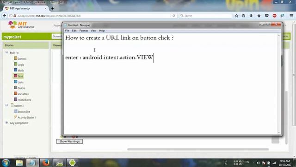Close the MIT App Inventor tab

tap(45, 8)
